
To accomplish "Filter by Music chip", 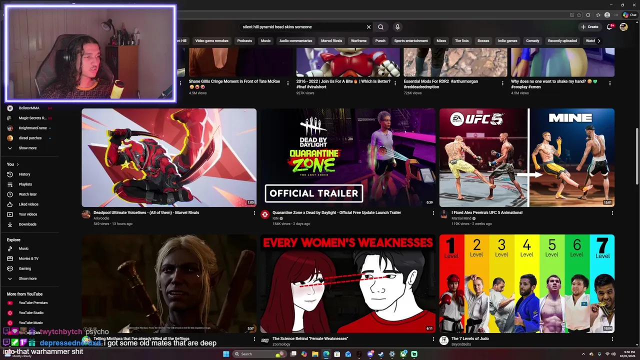I will 265,40.
